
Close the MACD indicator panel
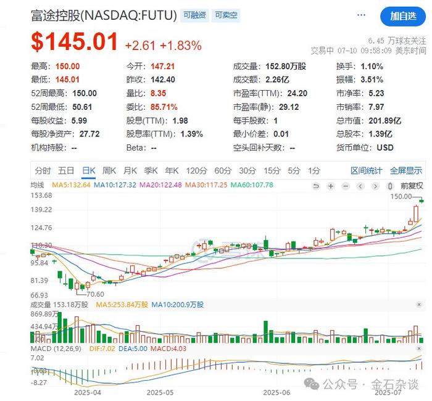(419, 349)
